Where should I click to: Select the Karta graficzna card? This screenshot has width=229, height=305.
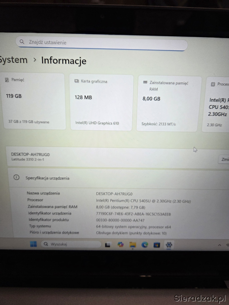click(102, 102)
